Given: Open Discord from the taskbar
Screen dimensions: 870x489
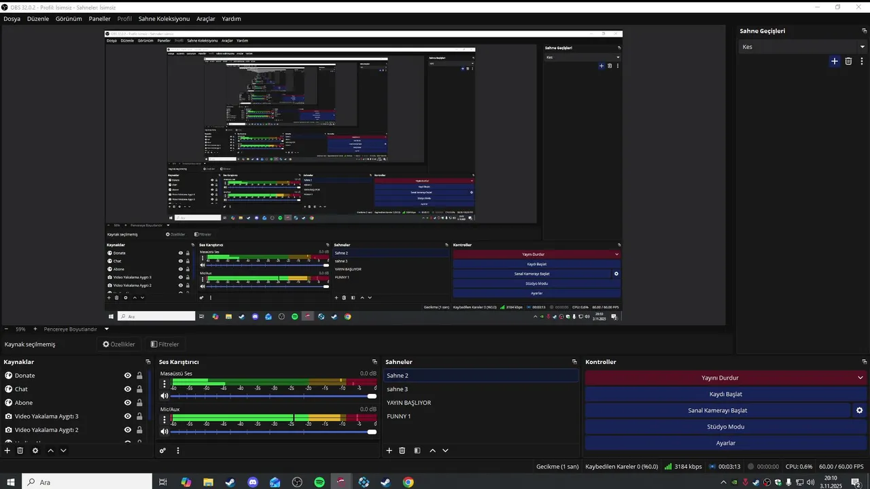Looking at the screenshot, I should click(x=253, y=482).
